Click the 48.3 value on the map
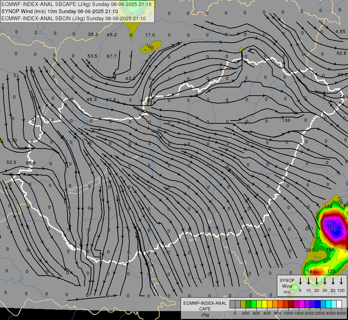Screen dimensions: 348x320 [91, 99]
